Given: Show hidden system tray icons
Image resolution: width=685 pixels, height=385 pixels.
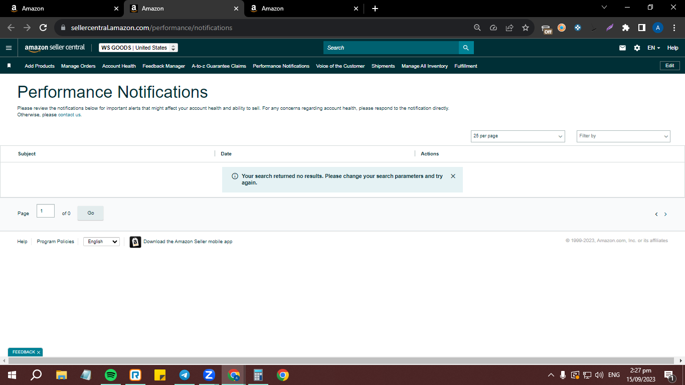Looking at the screenshot, I should pos(551,375).
